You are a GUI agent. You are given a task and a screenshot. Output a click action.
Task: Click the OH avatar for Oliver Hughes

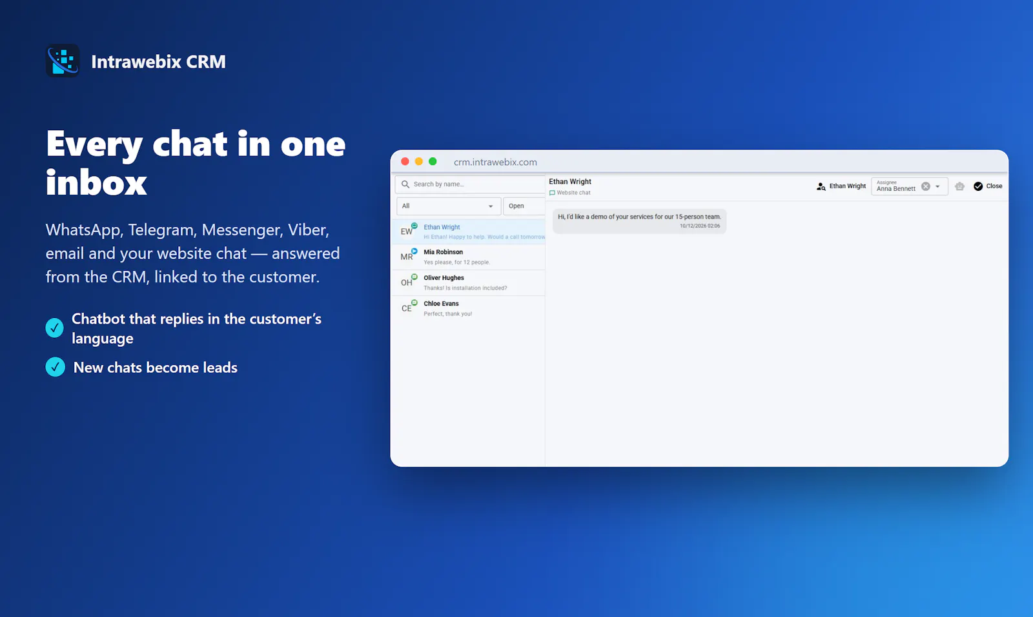pos(407,282)
